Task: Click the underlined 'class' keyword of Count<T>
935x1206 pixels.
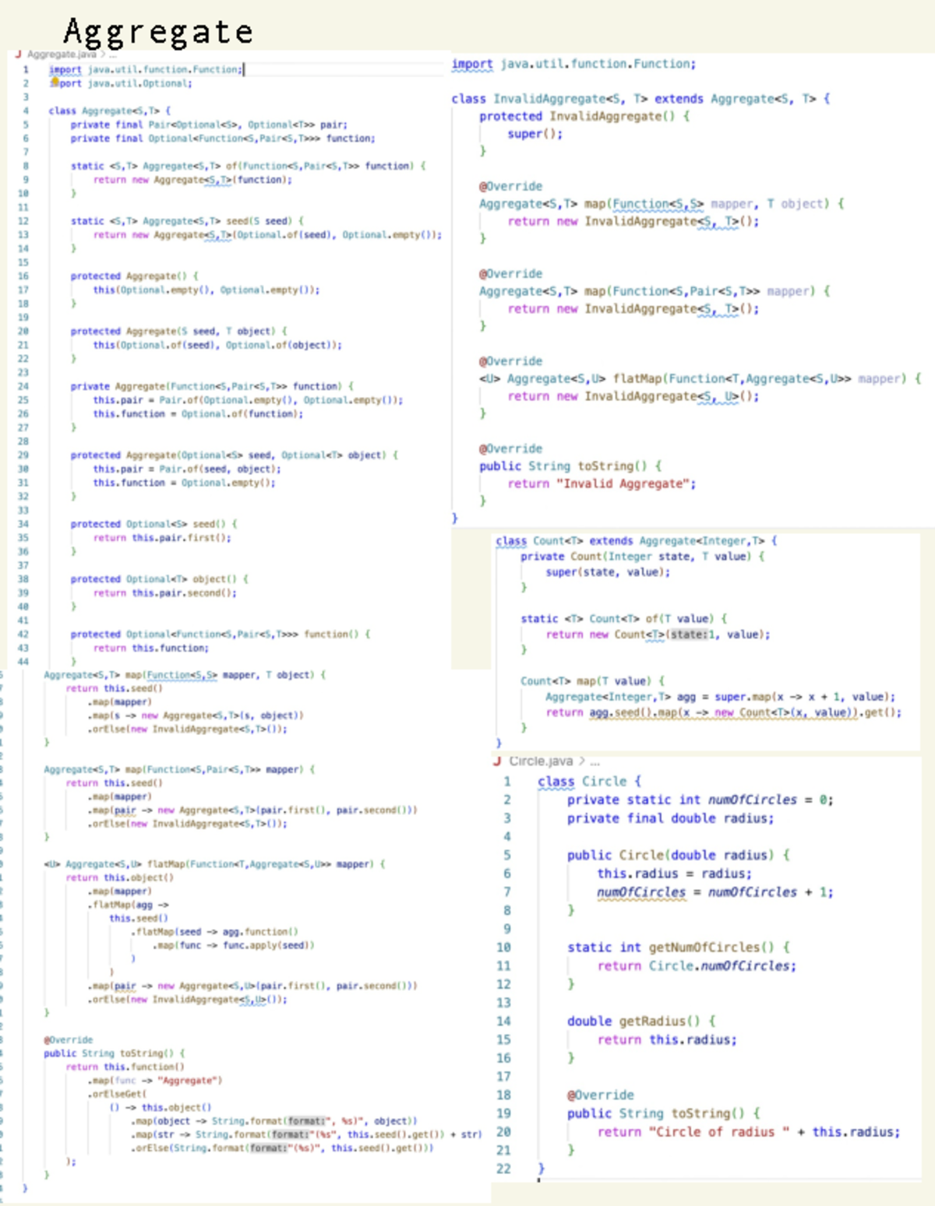Action: coord(511,540)
